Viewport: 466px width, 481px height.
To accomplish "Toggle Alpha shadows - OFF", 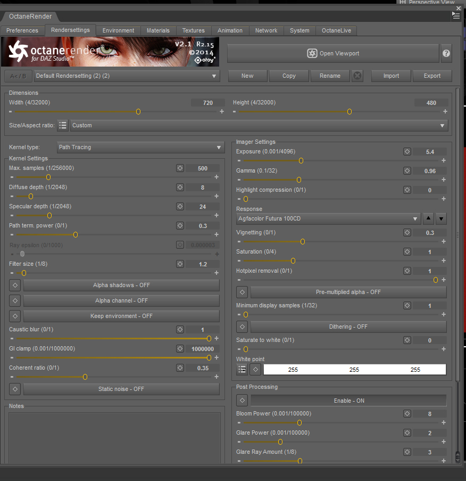I will point(121,286).
